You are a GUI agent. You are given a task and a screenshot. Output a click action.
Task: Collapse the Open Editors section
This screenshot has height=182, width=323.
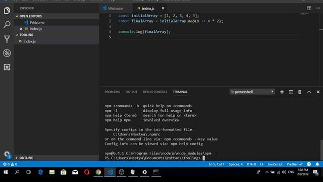(x=56, y=16)
